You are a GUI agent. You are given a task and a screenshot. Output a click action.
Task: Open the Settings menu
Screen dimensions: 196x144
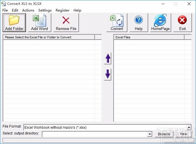click(x=45, y=10)
